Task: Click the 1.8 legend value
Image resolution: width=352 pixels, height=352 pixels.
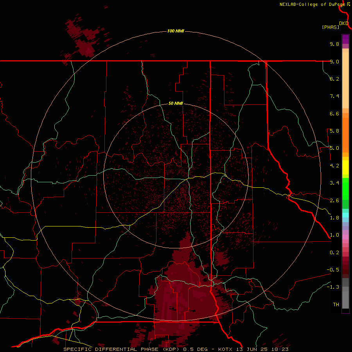Action: pyautogui.click(x=334, y=218)
